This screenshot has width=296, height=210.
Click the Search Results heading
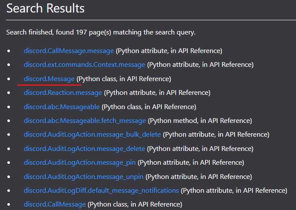point(45,9)
